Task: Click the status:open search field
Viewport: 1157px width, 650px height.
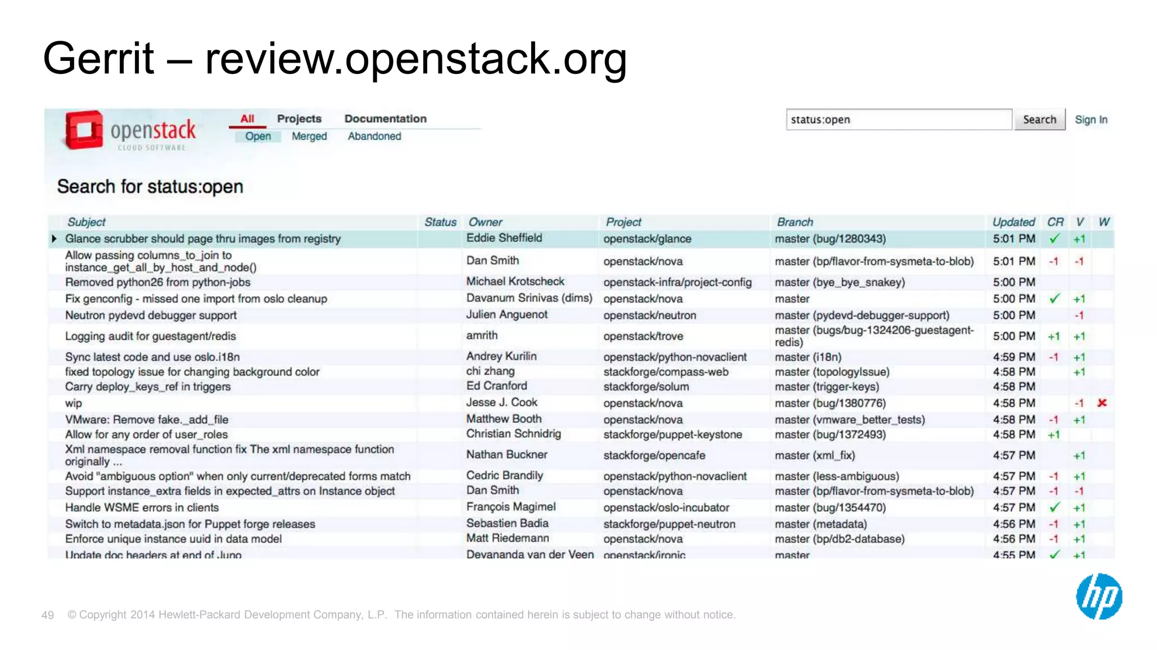Action: pyautogui.click(x=899, y=120)
